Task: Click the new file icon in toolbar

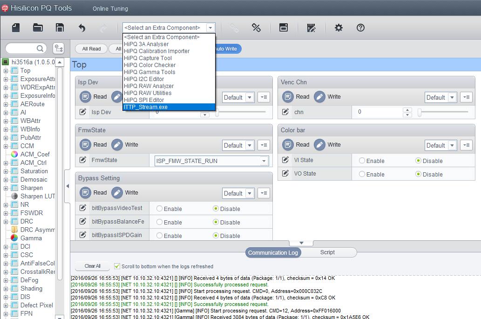Action: 16,28
